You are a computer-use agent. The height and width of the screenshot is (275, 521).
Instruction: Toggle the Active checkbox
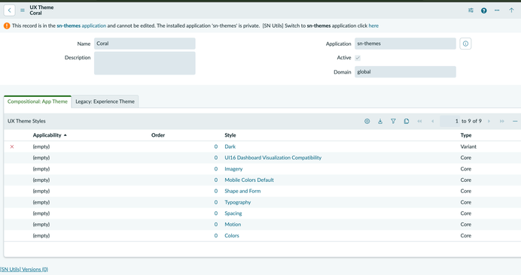pyautogui.click(x=358, y=58)
